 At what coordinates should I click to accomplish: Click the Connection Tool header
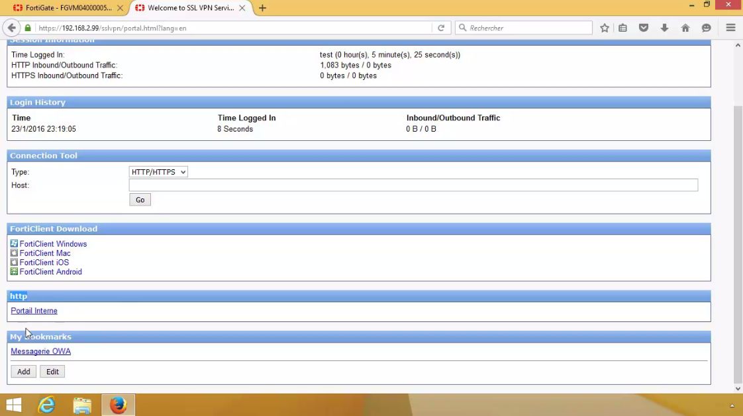click(x=359, y=155)
